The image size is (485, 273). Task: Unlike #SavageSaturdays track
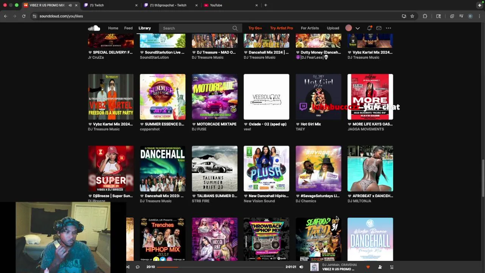298,196
